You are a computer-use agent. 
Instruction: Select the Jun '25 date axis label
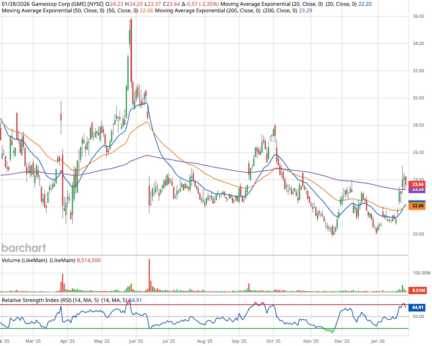(x=135, y=341)
